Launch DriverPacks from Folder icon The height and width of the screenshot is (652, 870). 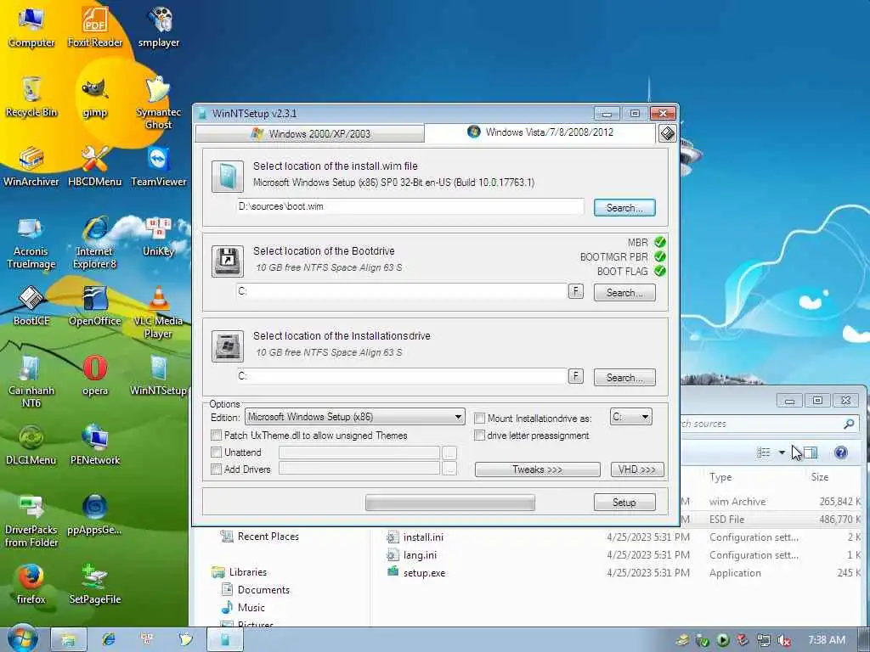(31, 520)
